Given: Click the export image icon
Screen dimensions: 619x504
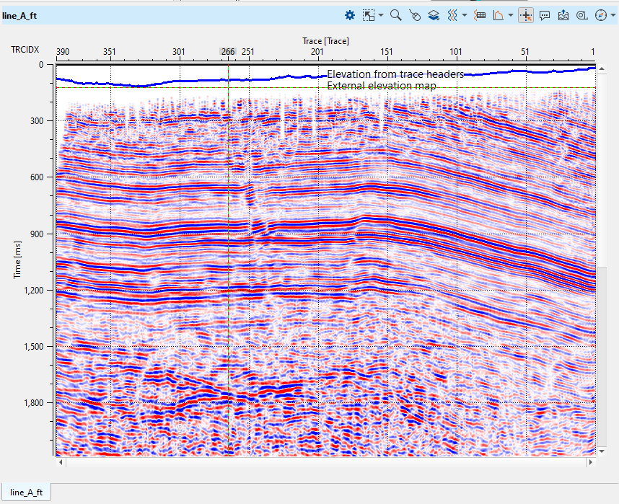Looking at the screenshot, I should point(563,15).
